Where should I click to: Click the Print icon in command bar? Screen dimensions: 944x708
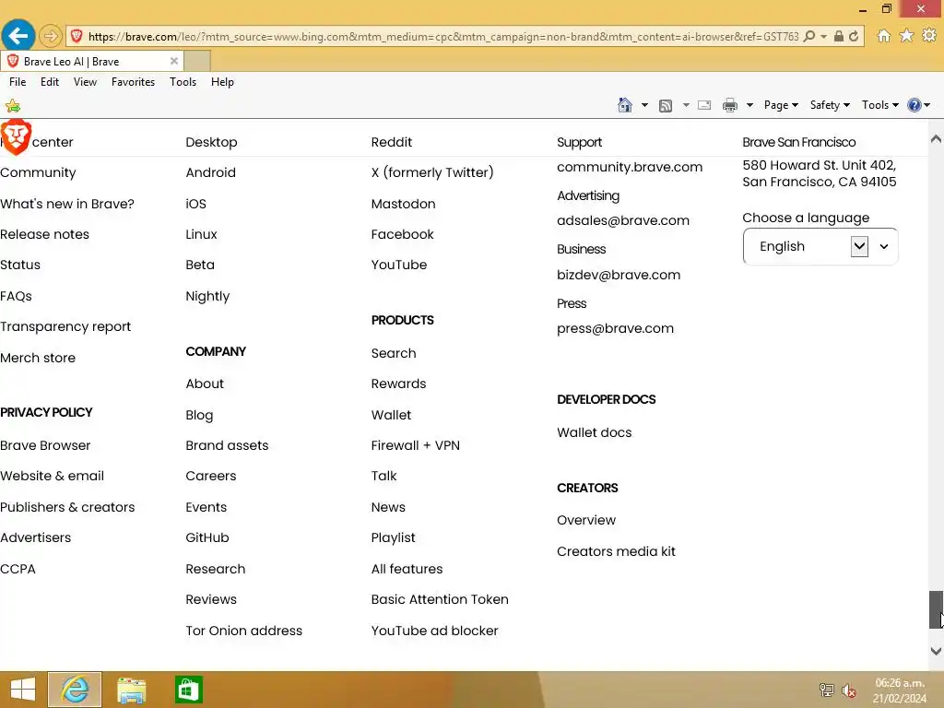pos(730,105)
